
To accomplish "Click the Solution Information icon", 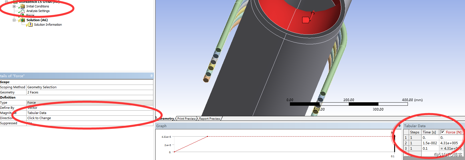I will coord(30,25).
